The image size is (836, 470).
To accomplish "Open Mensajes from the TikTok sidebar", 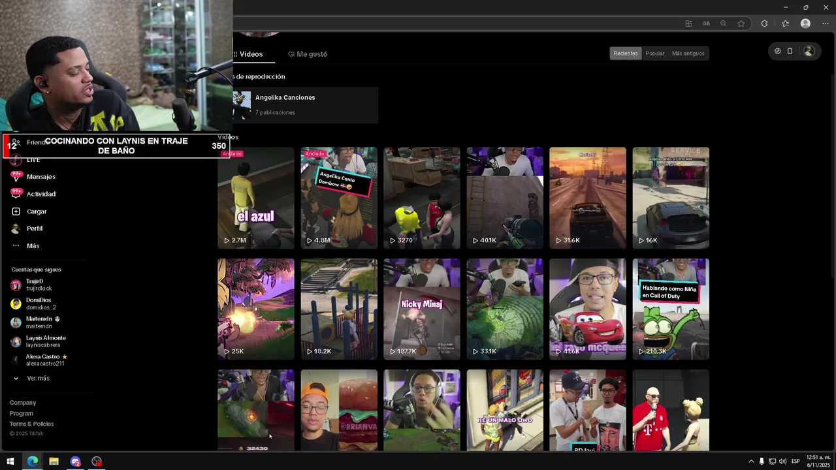I will click(x=40, y=177).
